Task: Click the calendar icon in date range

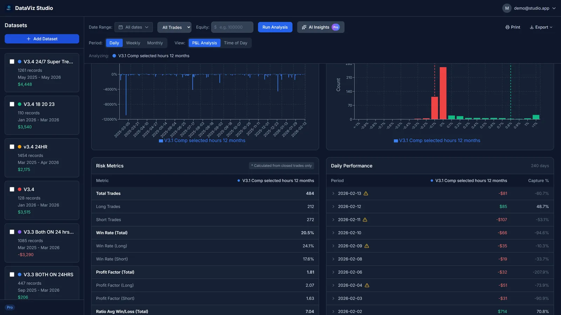Action: (121, 27)
